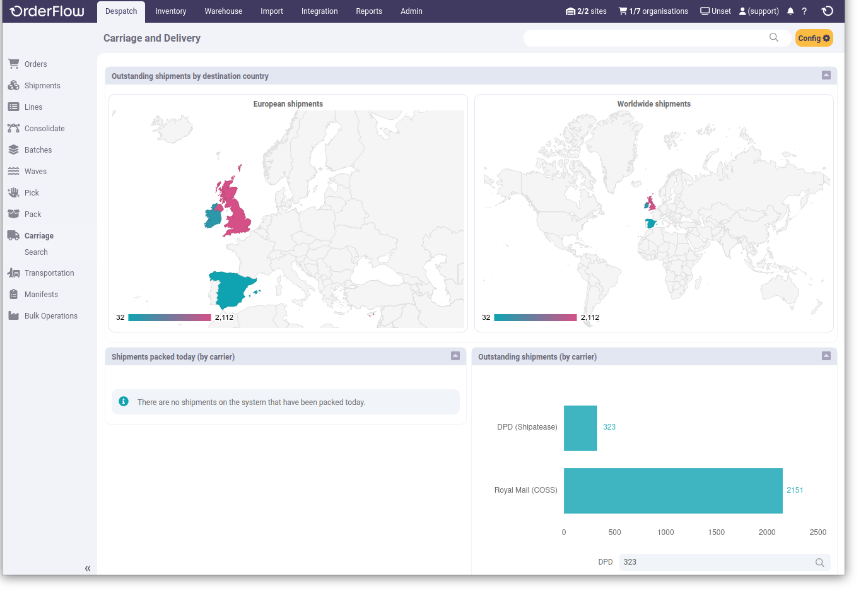Screen dimensions: 861x593
Task: Open notifications via the bell icon
Action: [x=790, y=11]
